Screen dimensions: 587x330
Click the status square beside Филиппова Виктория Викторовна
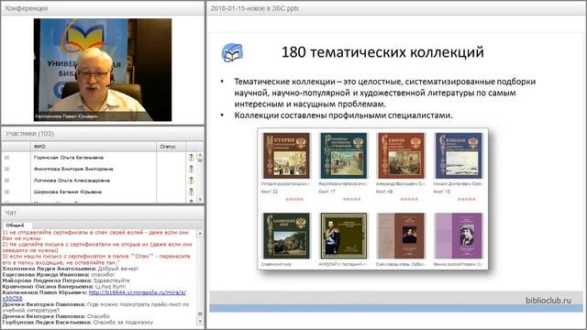6,169
